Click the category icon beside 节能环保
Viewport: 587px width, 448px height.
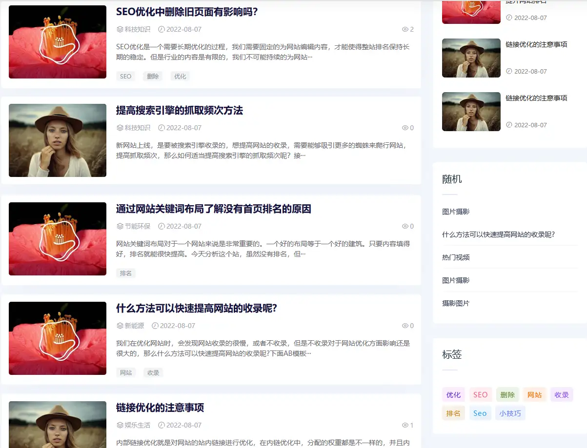120,226
